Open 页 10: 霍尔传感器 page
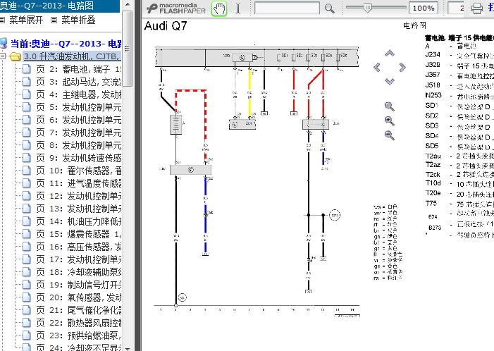Screen dimensions: 494x351 (79, 171)
